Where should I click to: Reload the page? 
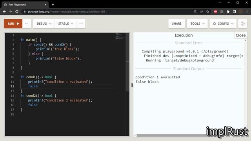coord(17,11)
